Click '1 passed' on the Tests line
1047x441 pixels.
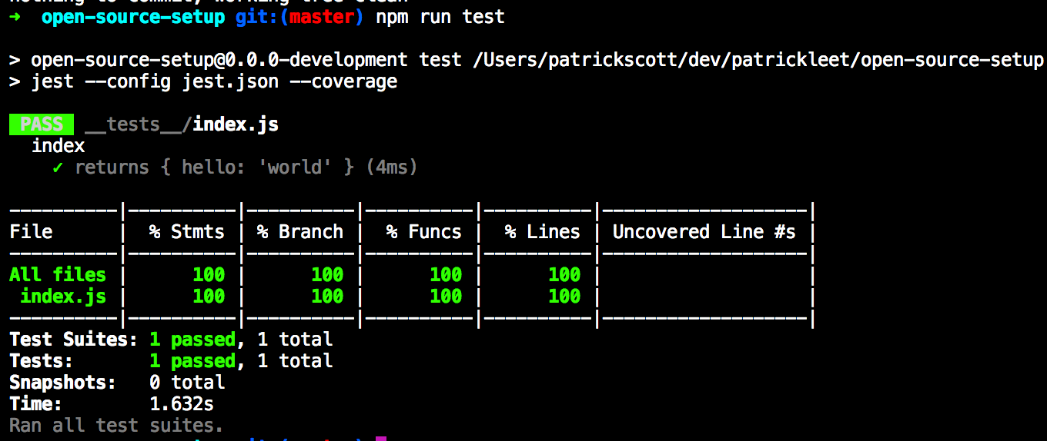[x=192, y=361]
